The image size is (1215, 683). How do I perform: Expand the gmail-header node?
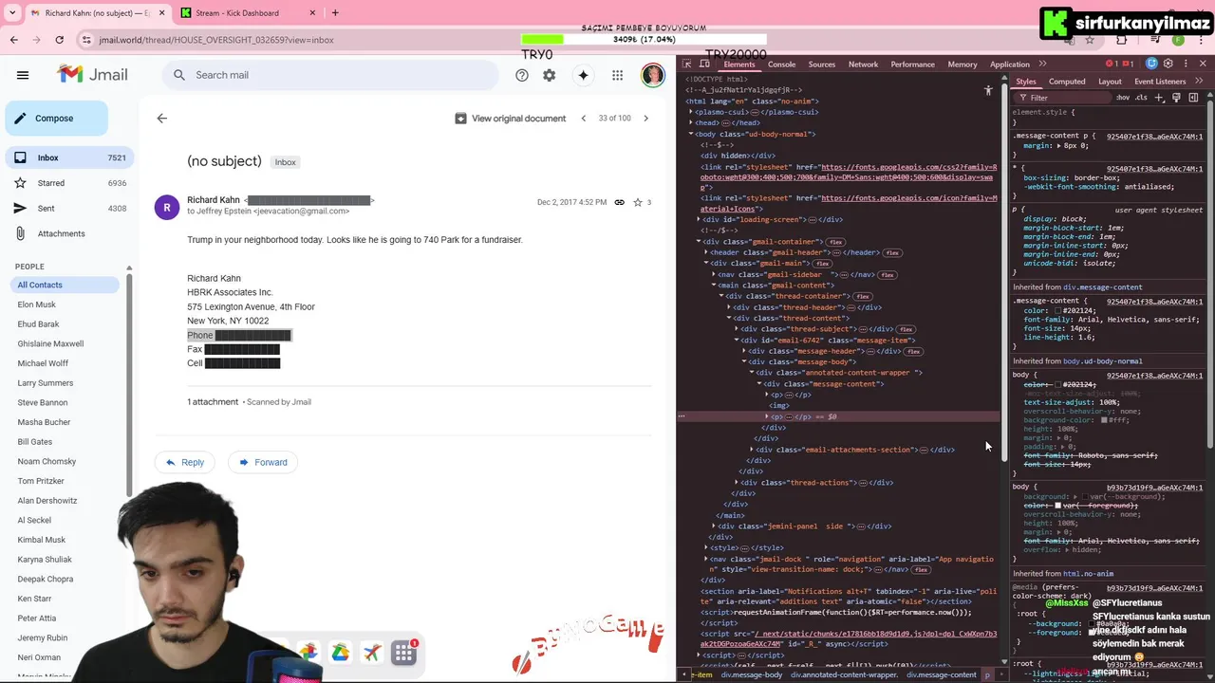click(x=707, y=252)
